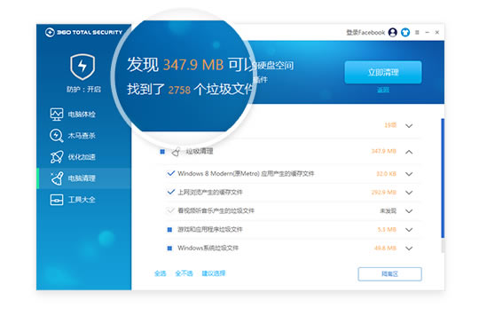Click the outlined button at bottom right
The height and width of the screenshot is (324, 479).
pos(389,274)
